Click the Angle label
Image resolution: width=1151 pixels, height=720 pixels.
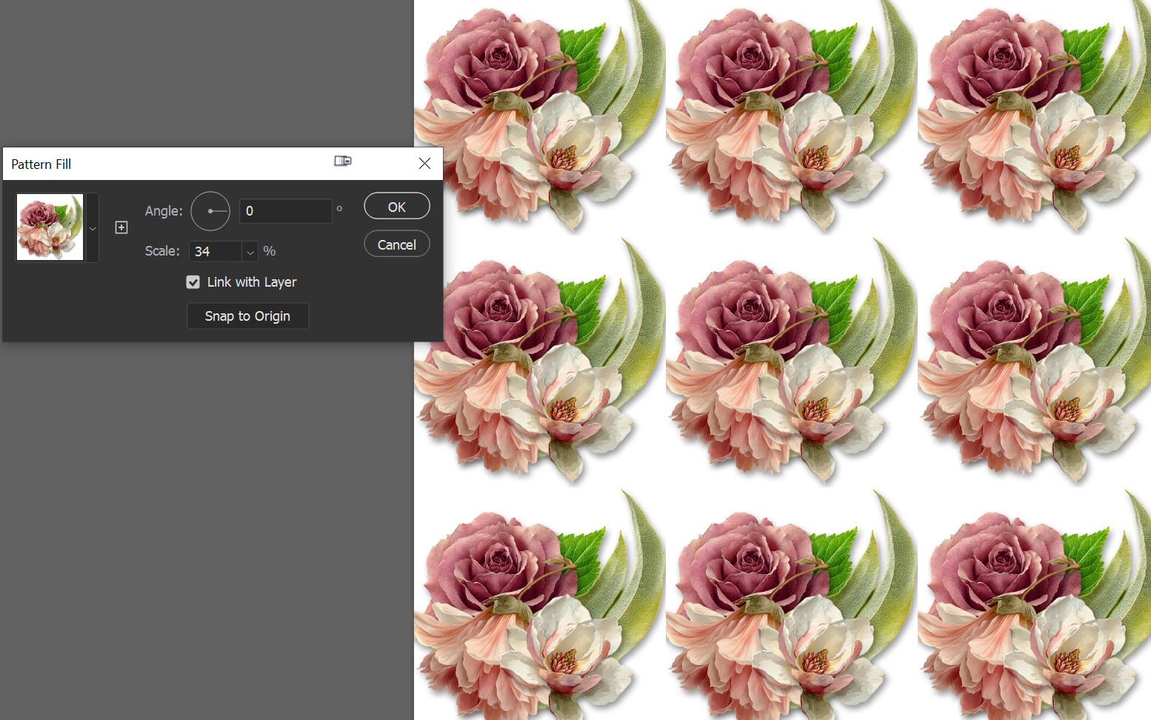point(164,211)
